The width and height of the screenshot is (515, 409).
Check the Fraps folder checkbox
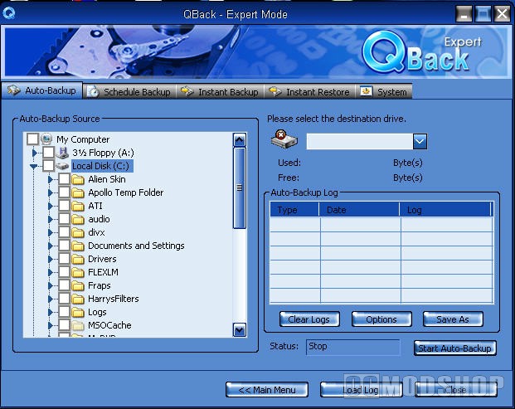coord(65,285)
